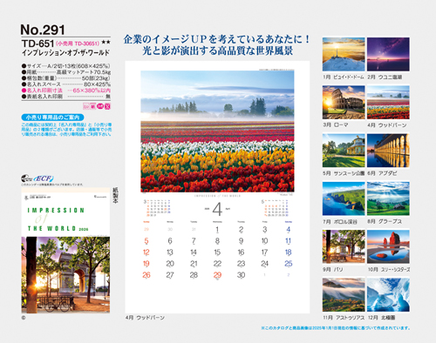Image resolution: width=436 pixels, height=343 pixels.
Task: Click the 12月 北極圏 caption
Action: pos(382,318)
